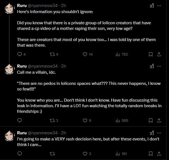This screenshot has height=160, width=169.
Task: Open more options menu on first tweet
Action: coord(159,6)
